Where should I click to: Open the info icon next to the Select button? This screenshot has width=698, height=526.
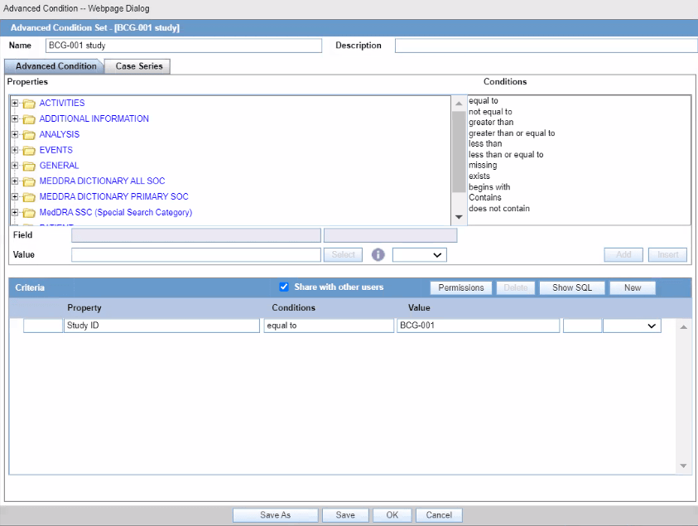pyautogui.click(x=378, y=254)
